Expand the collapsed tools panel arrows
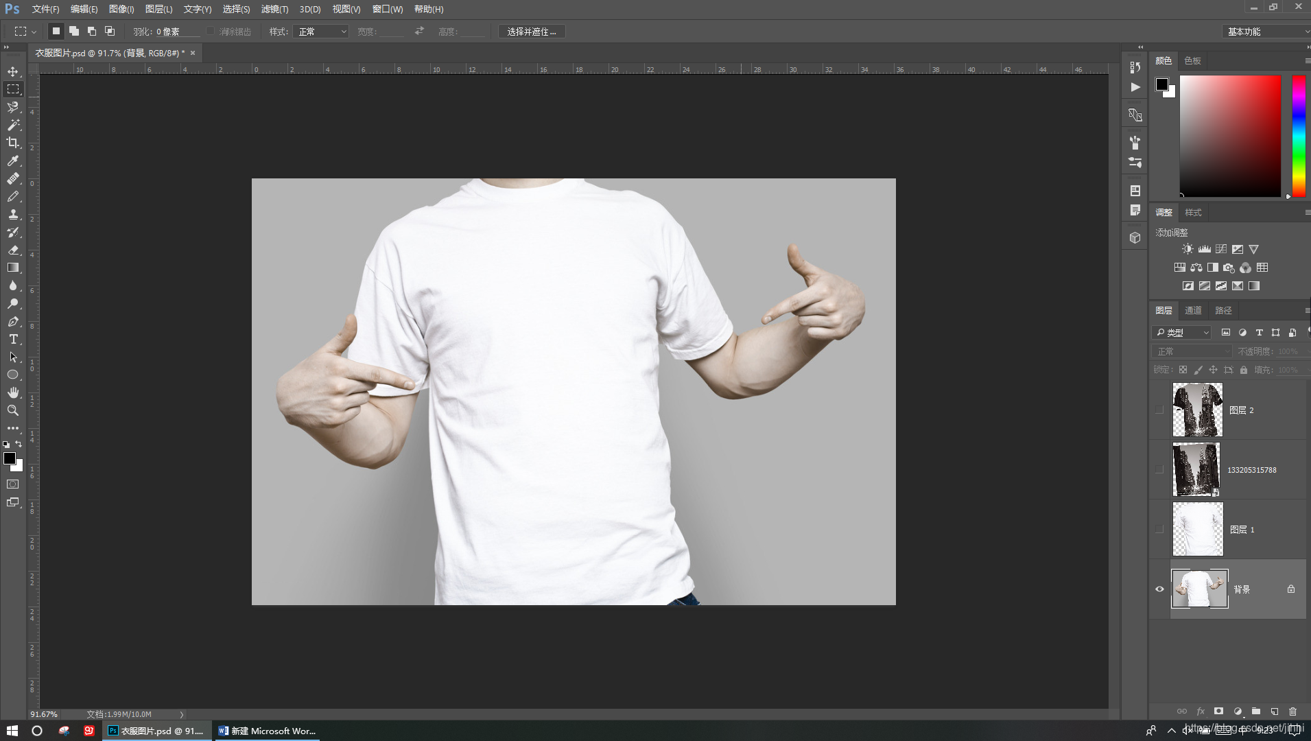 [6, 47]
